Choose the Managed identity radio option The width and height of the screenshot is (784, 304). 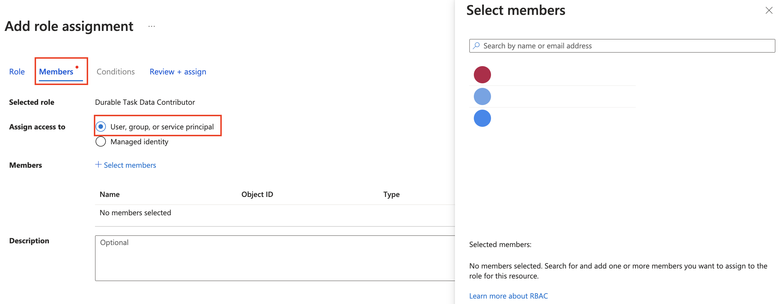pos(101,142)
